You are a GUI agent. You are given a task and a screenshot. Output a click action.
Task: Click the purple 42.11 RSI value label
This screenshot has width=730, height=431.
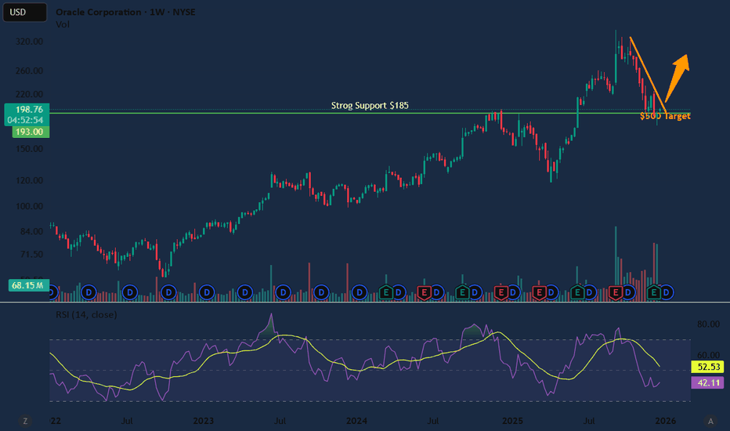pyautogui.click(x=708, y=382)
